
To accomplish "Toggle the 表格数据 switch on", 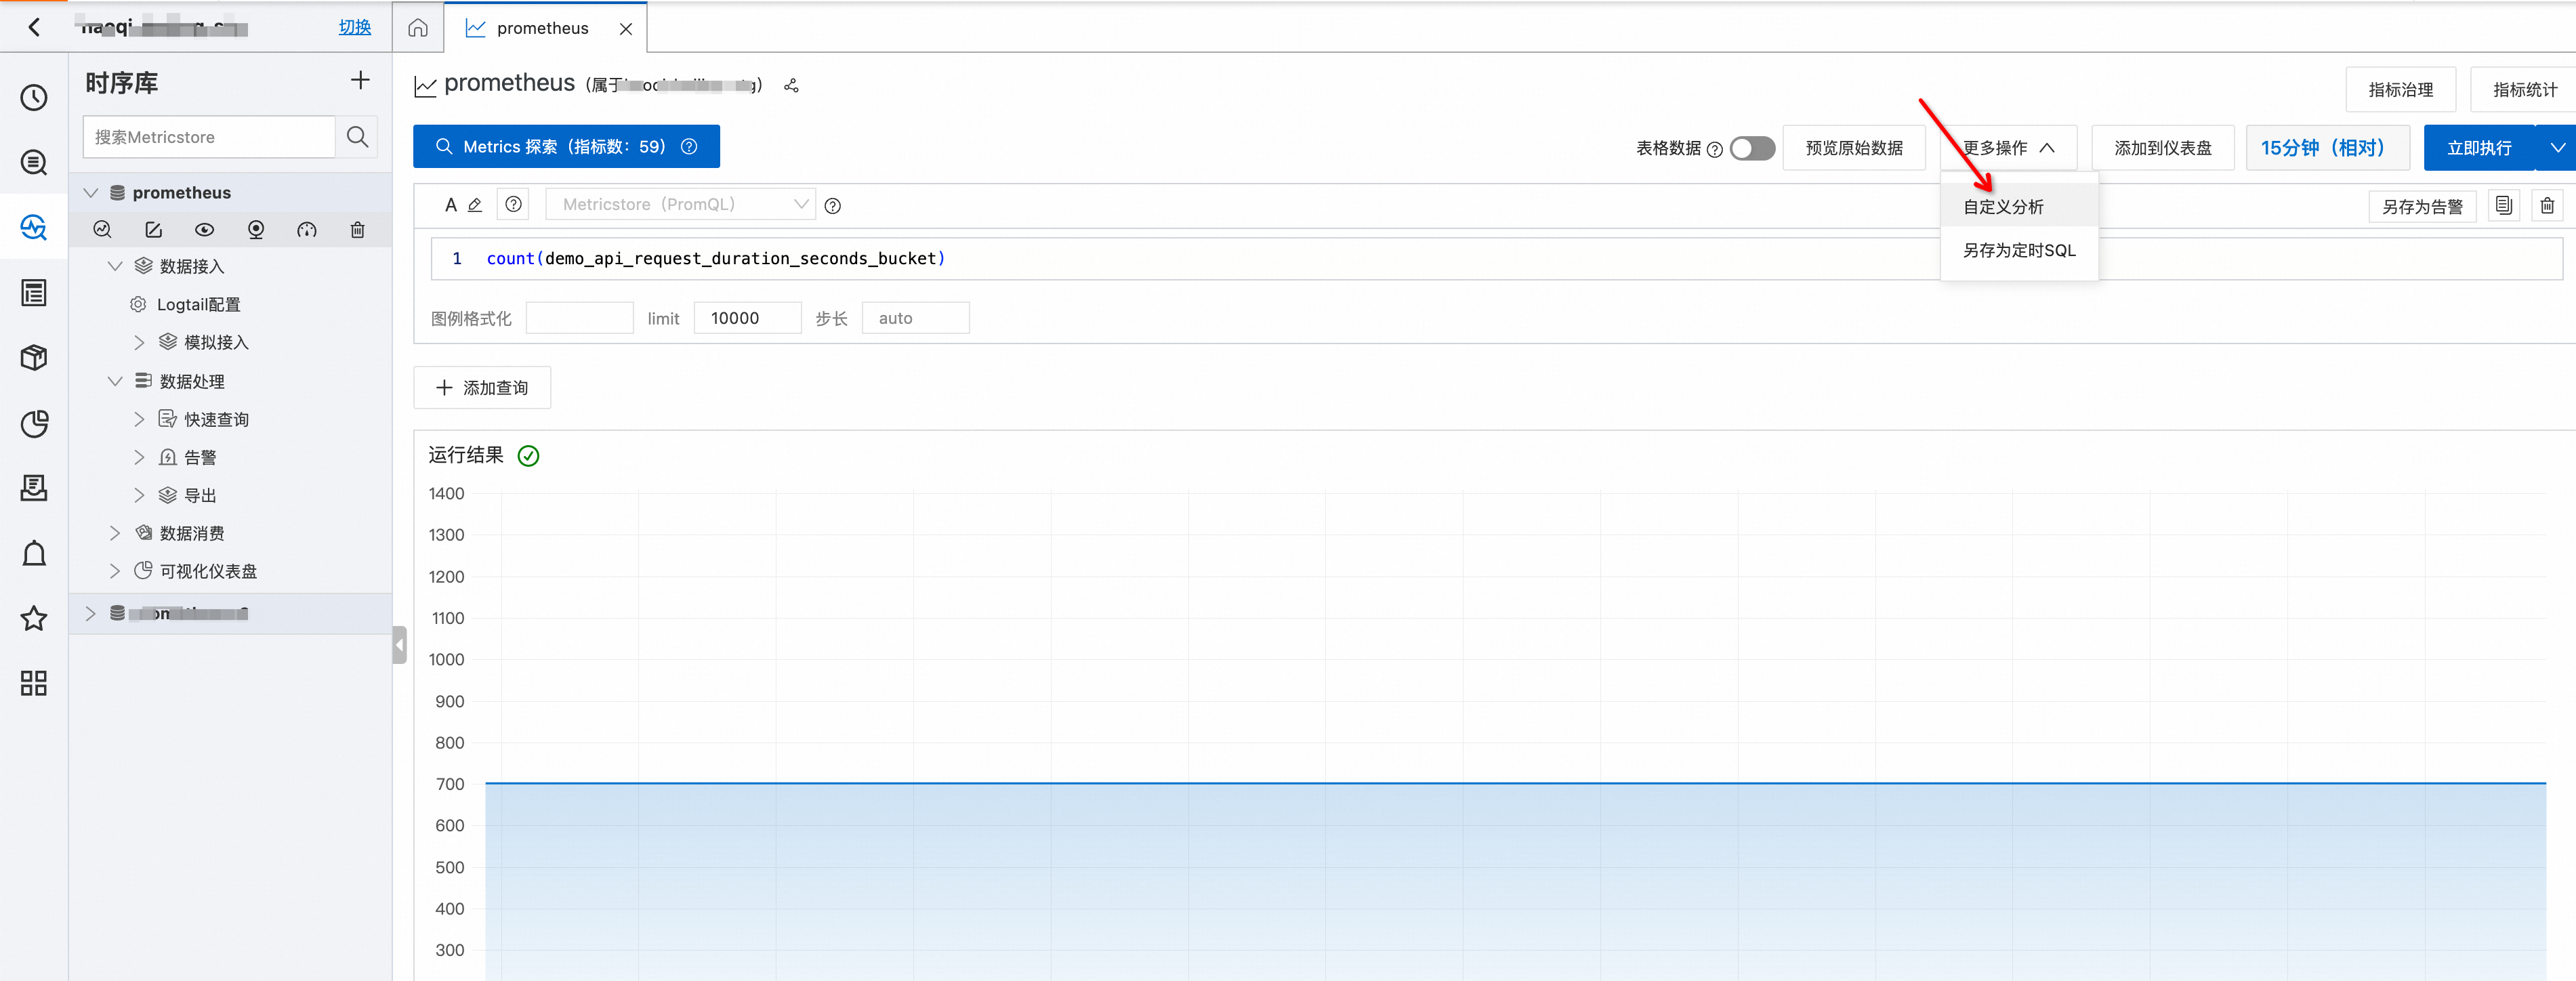I will tap(1752, 148).
